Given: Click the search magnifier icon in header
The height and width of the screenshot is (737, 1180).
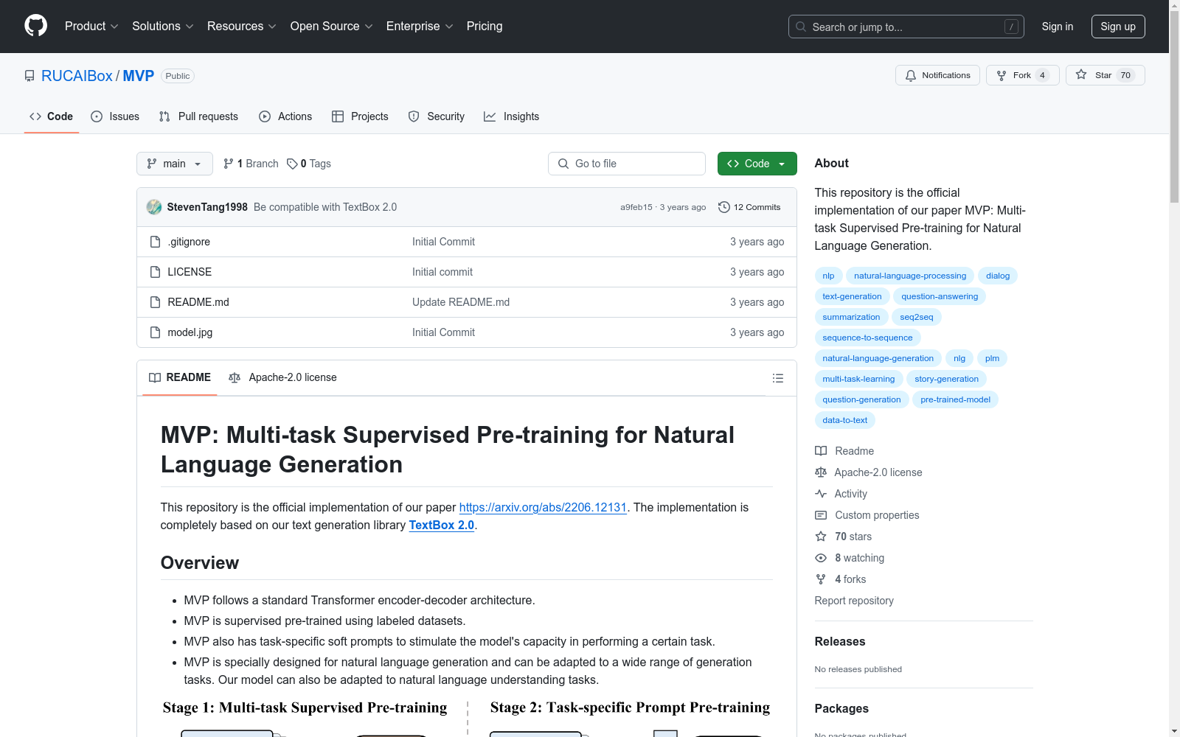Looking at the screenshot, I should (801, 27).
